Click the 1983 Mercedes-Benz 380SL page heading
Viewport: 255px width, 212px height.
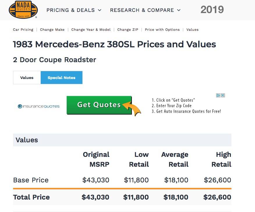(x=114, y=44)
